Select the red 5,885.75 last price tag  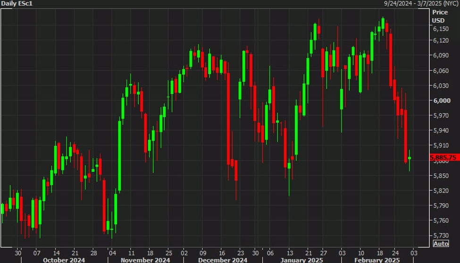click(443, 158)
